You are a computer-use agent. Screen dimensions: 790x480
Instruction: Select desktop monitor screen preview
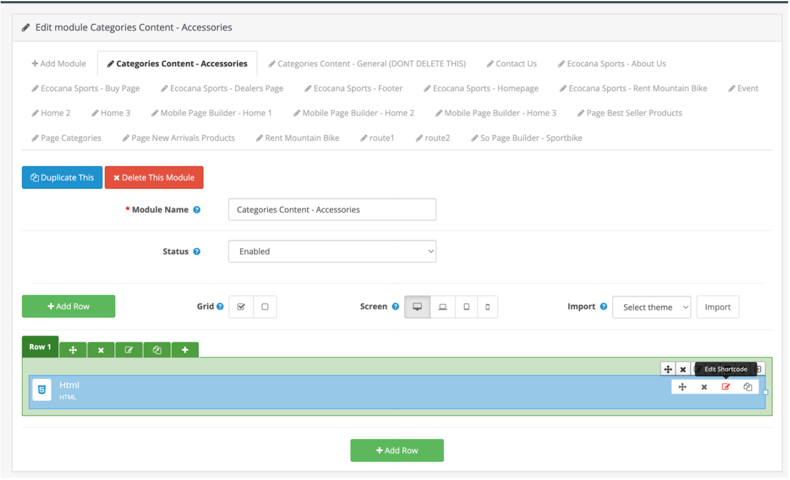tap(417, 307)
